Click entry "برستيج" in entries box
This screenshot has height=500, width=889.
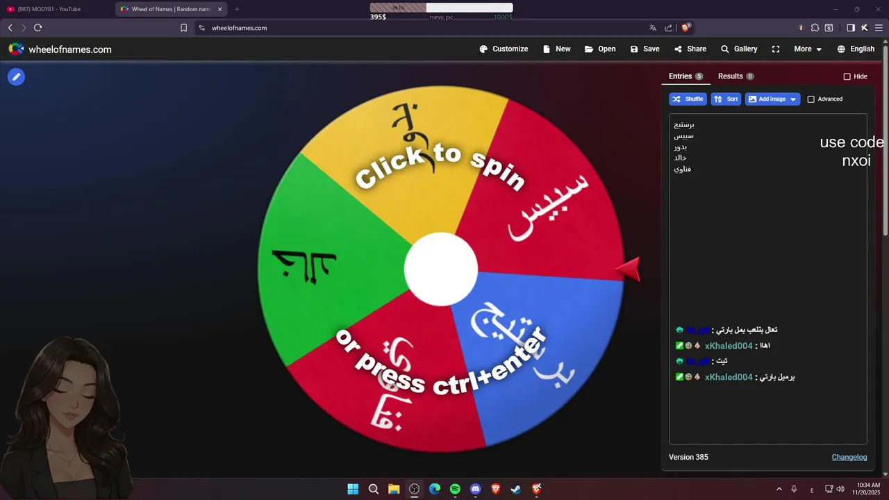tap(684, 125)
